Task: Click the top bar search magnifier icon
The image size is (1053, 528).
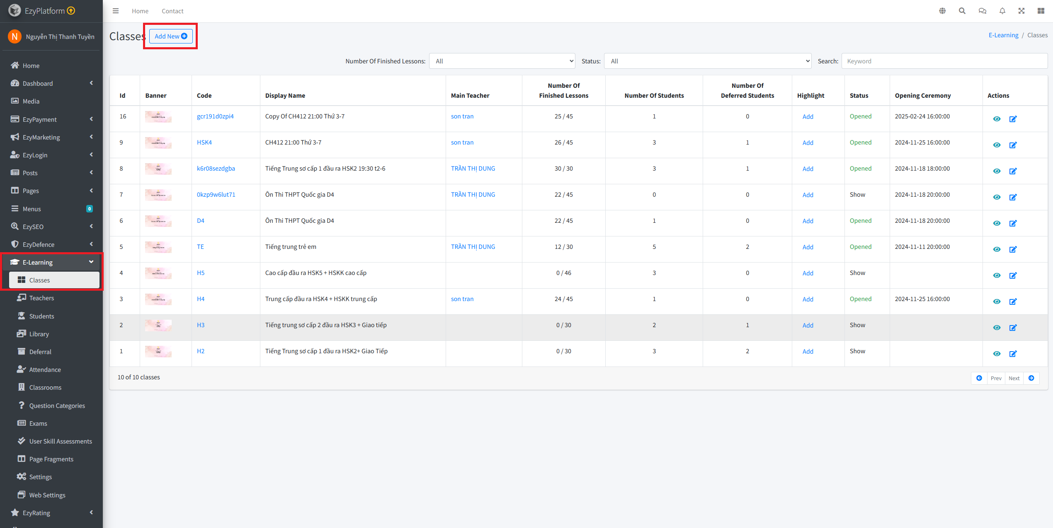Action: tap(962, 11)
